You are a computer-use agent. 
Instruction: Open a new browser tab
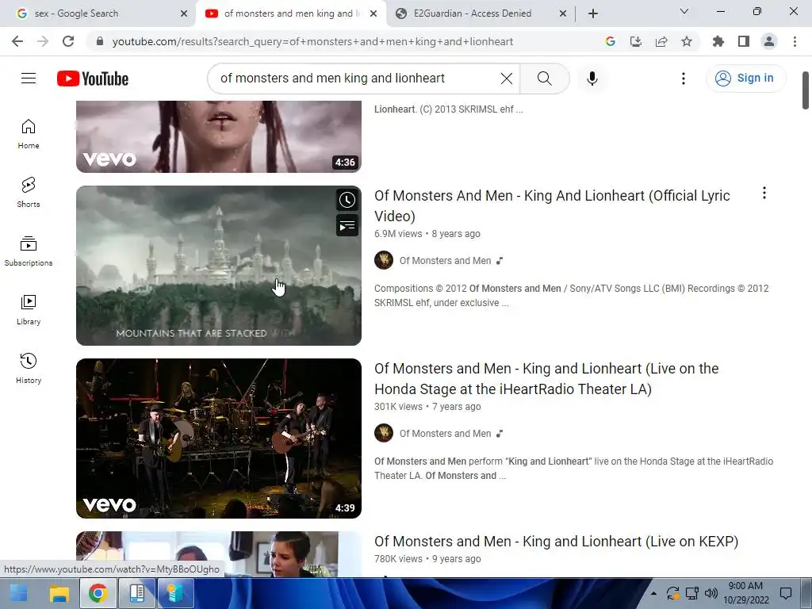coord(593,13)
